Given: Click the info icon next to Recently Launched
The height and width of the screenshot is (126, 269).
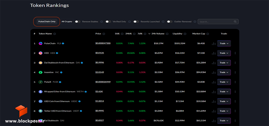Looking at the screenshot, I should [163, 22].
